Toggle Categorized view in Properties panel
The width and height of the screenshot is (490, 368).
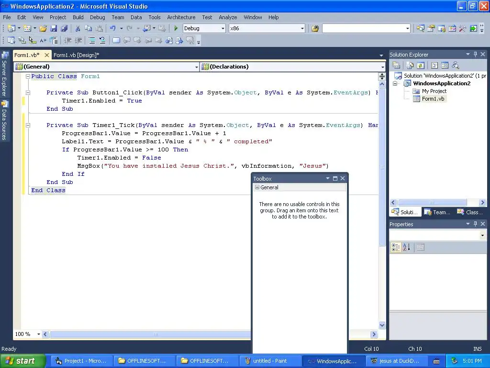point(396,247)
